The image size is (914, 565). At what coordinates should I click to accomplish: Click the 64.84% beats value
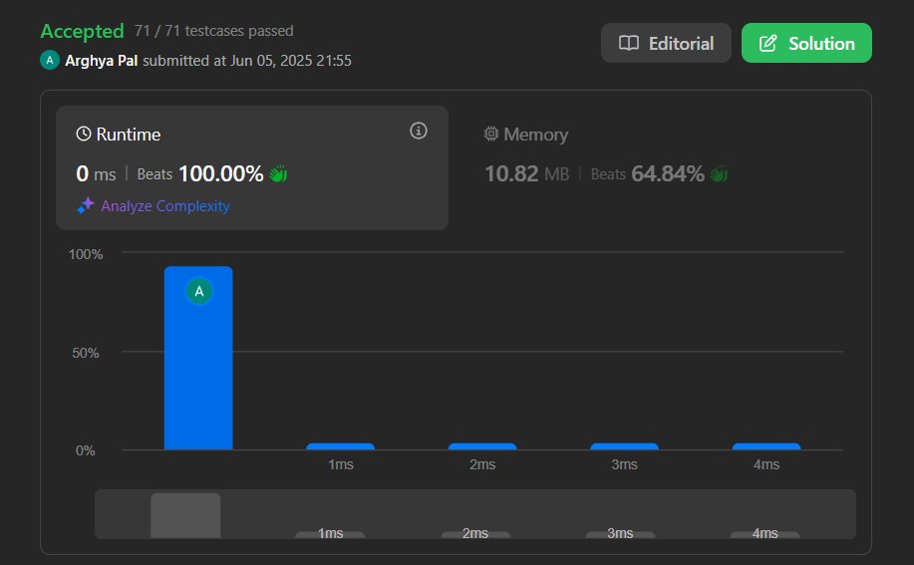(x=668, y=173)
